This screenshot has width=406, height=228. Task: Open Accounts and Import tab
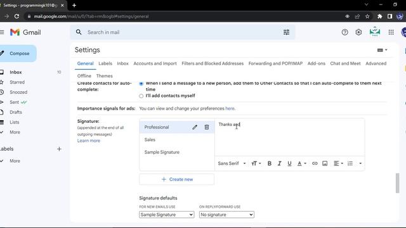(x=155, y=63)
